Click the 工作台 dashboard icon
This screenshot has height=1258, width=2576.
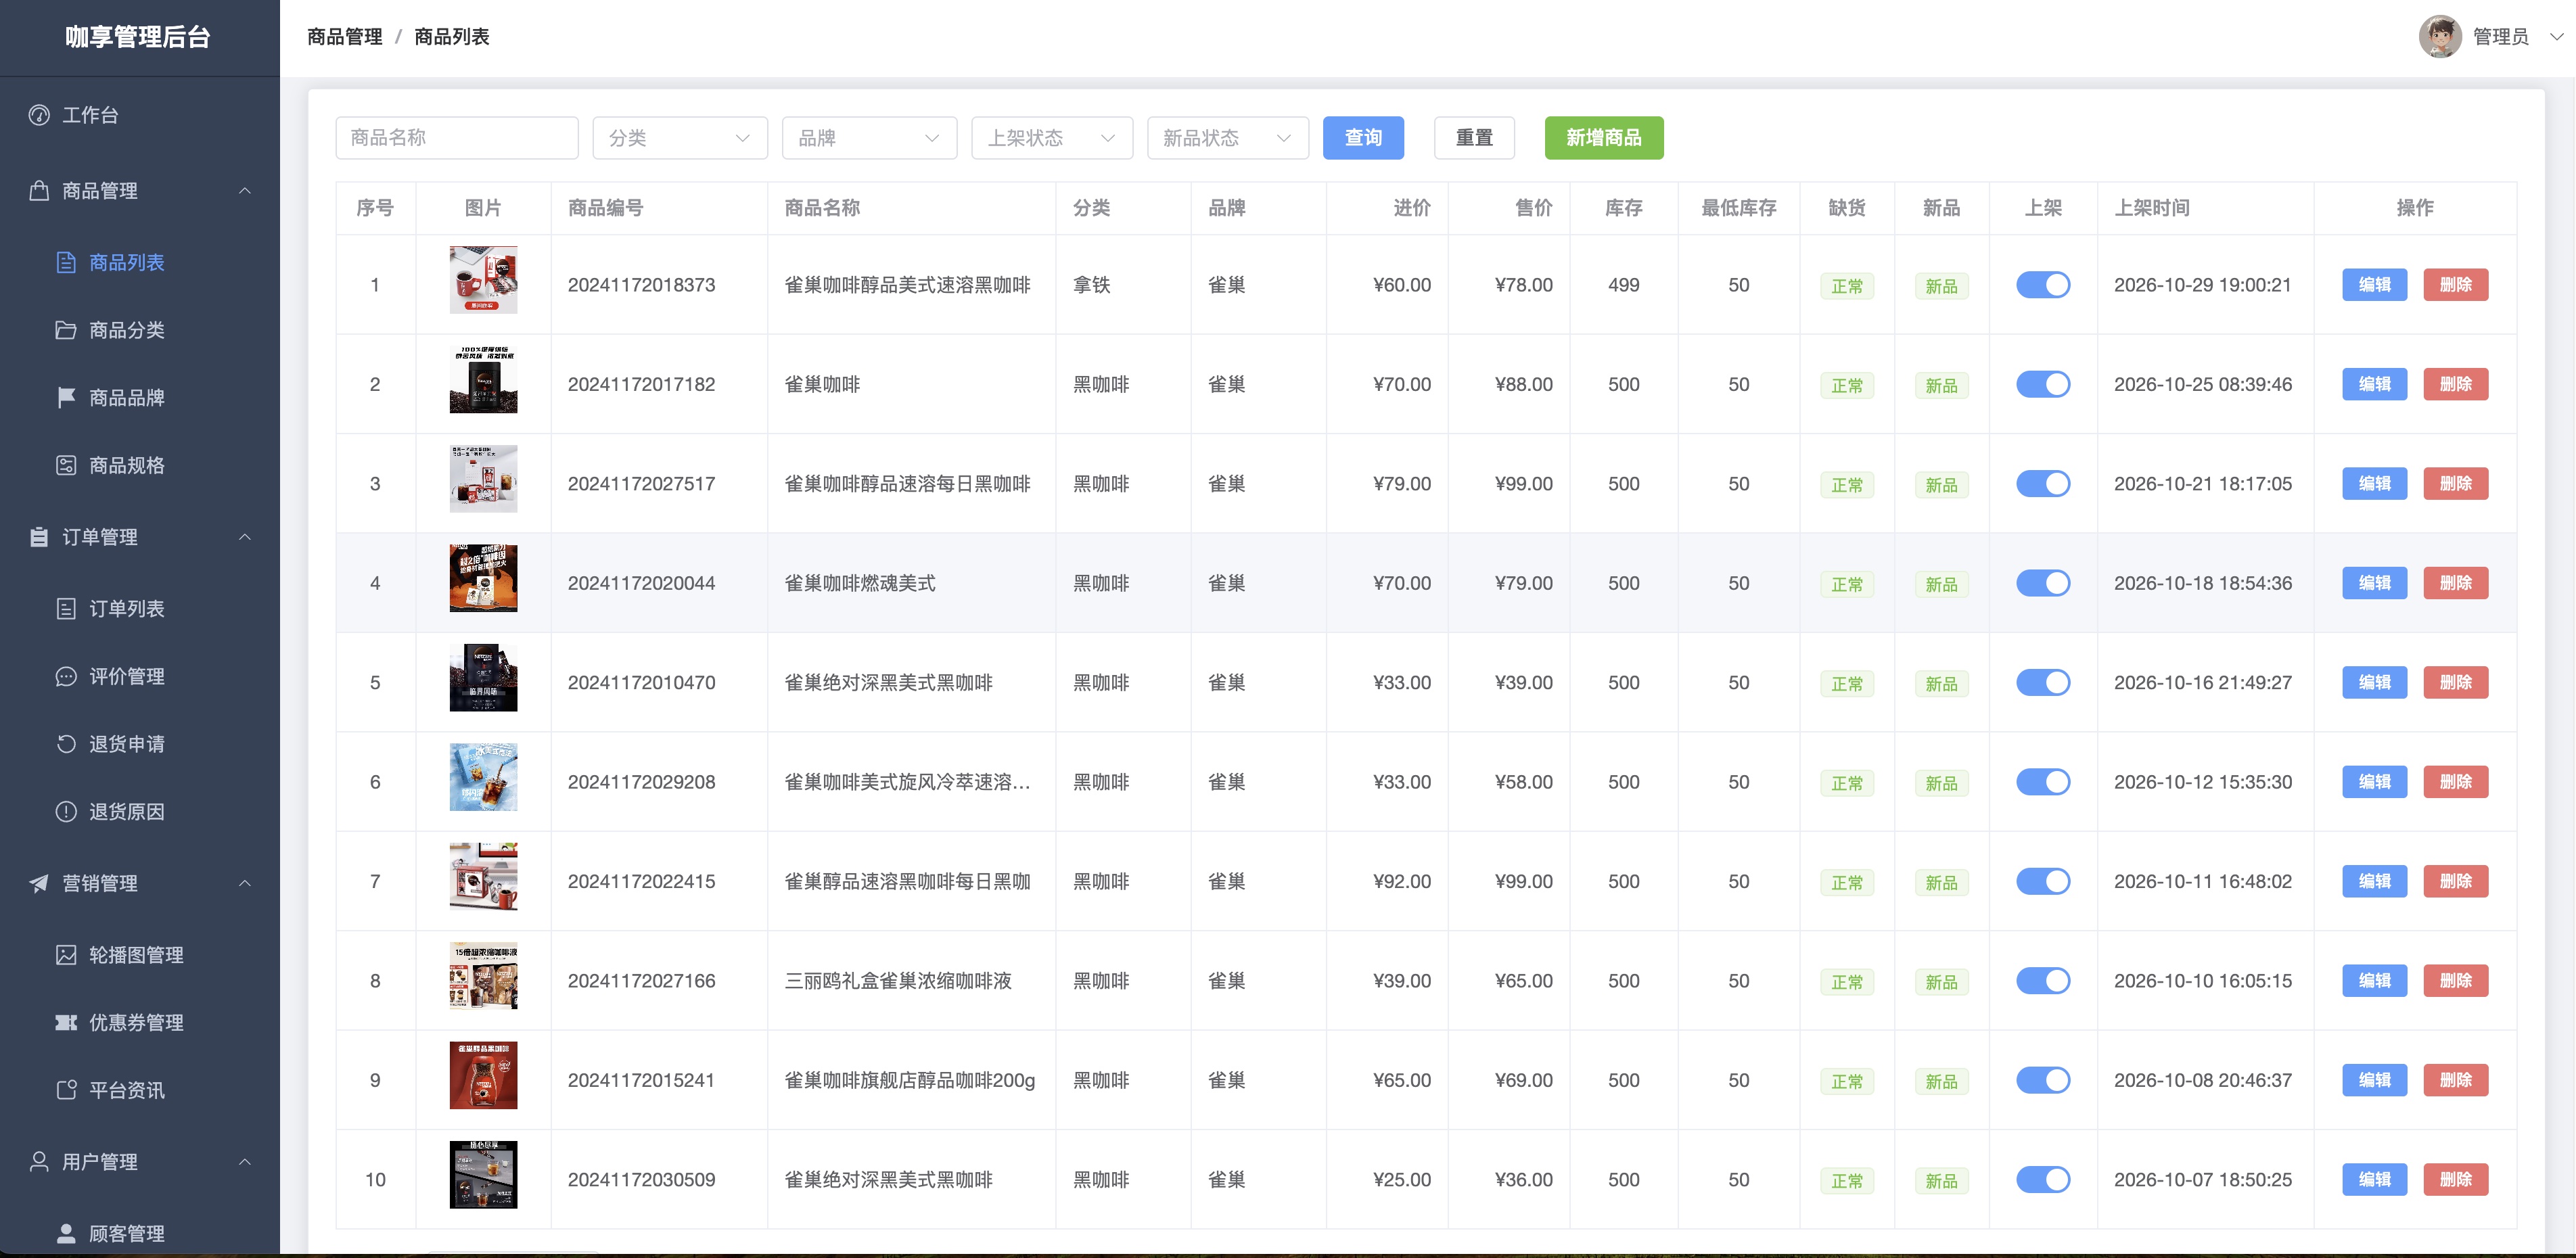click(39, 115)
